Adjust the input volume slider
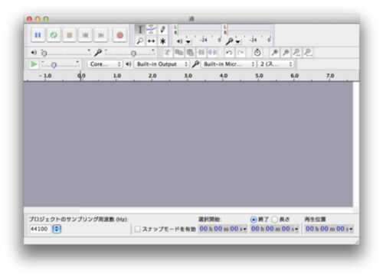 click(129, 53)
